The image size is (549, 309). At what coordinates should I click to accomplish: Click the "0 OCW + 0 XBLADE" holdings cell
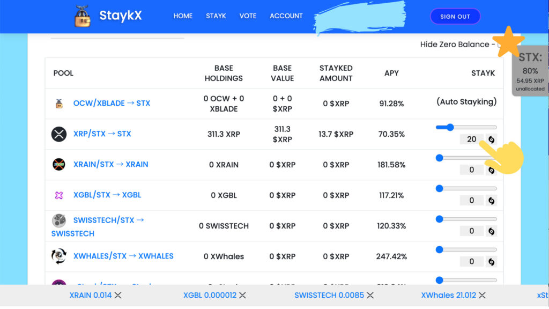224,104
